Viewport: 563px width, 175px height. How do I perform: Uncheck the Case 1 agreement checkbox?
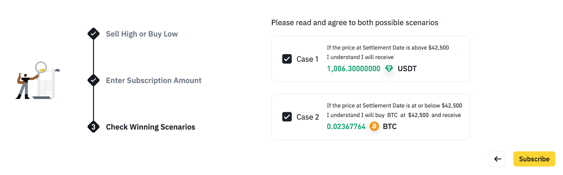[x=287, y=59]
